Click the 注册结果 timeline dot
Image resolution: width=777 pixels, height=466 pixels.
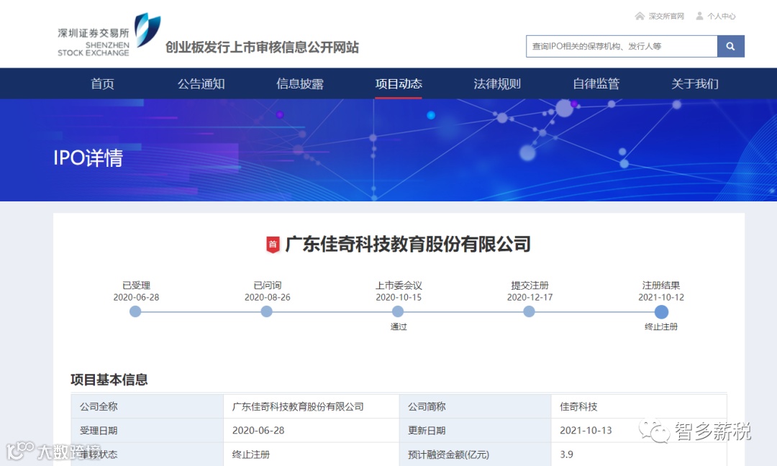click(661, 311)
